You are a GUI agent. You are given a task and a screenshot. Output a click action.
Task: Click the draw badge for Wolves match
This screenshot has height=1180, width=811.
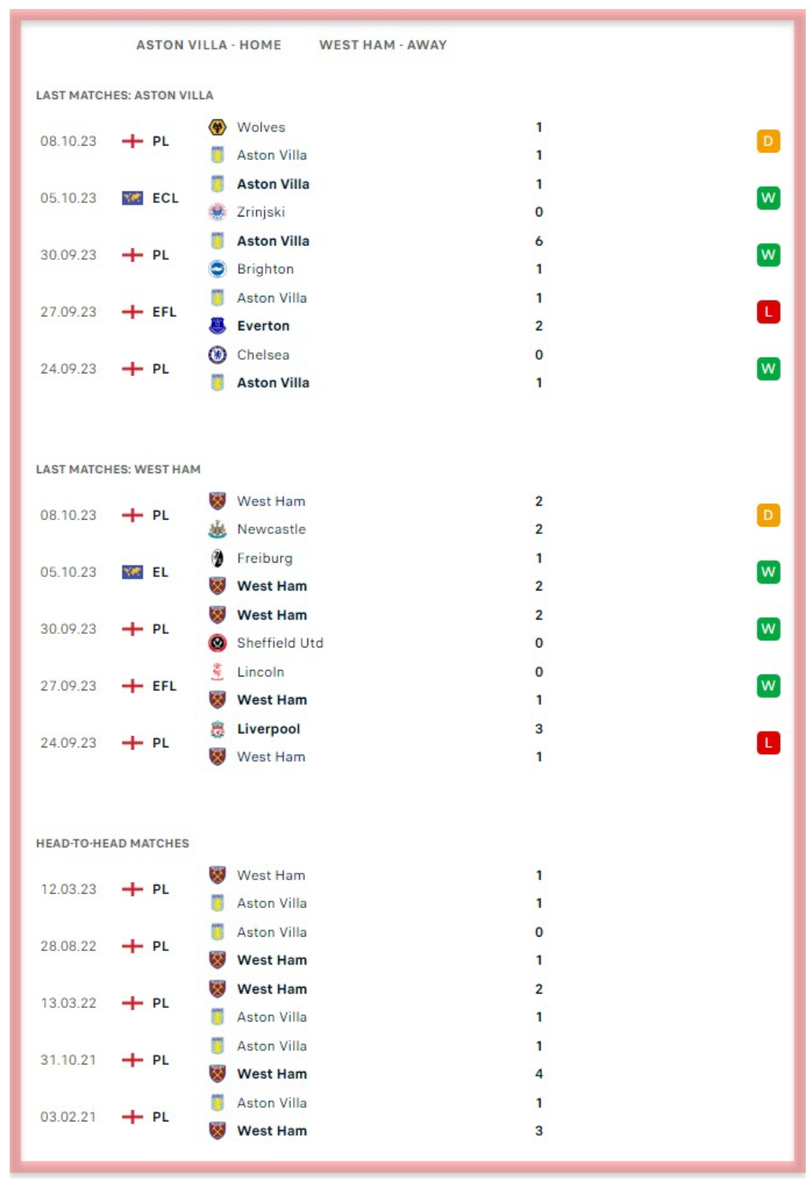click(x=767, y=141)
